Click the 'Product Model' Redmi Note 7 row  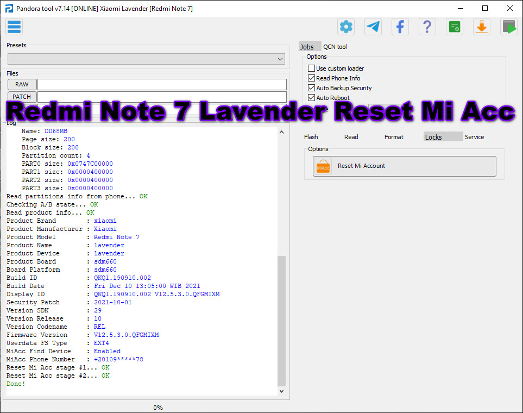click(73, 237)
